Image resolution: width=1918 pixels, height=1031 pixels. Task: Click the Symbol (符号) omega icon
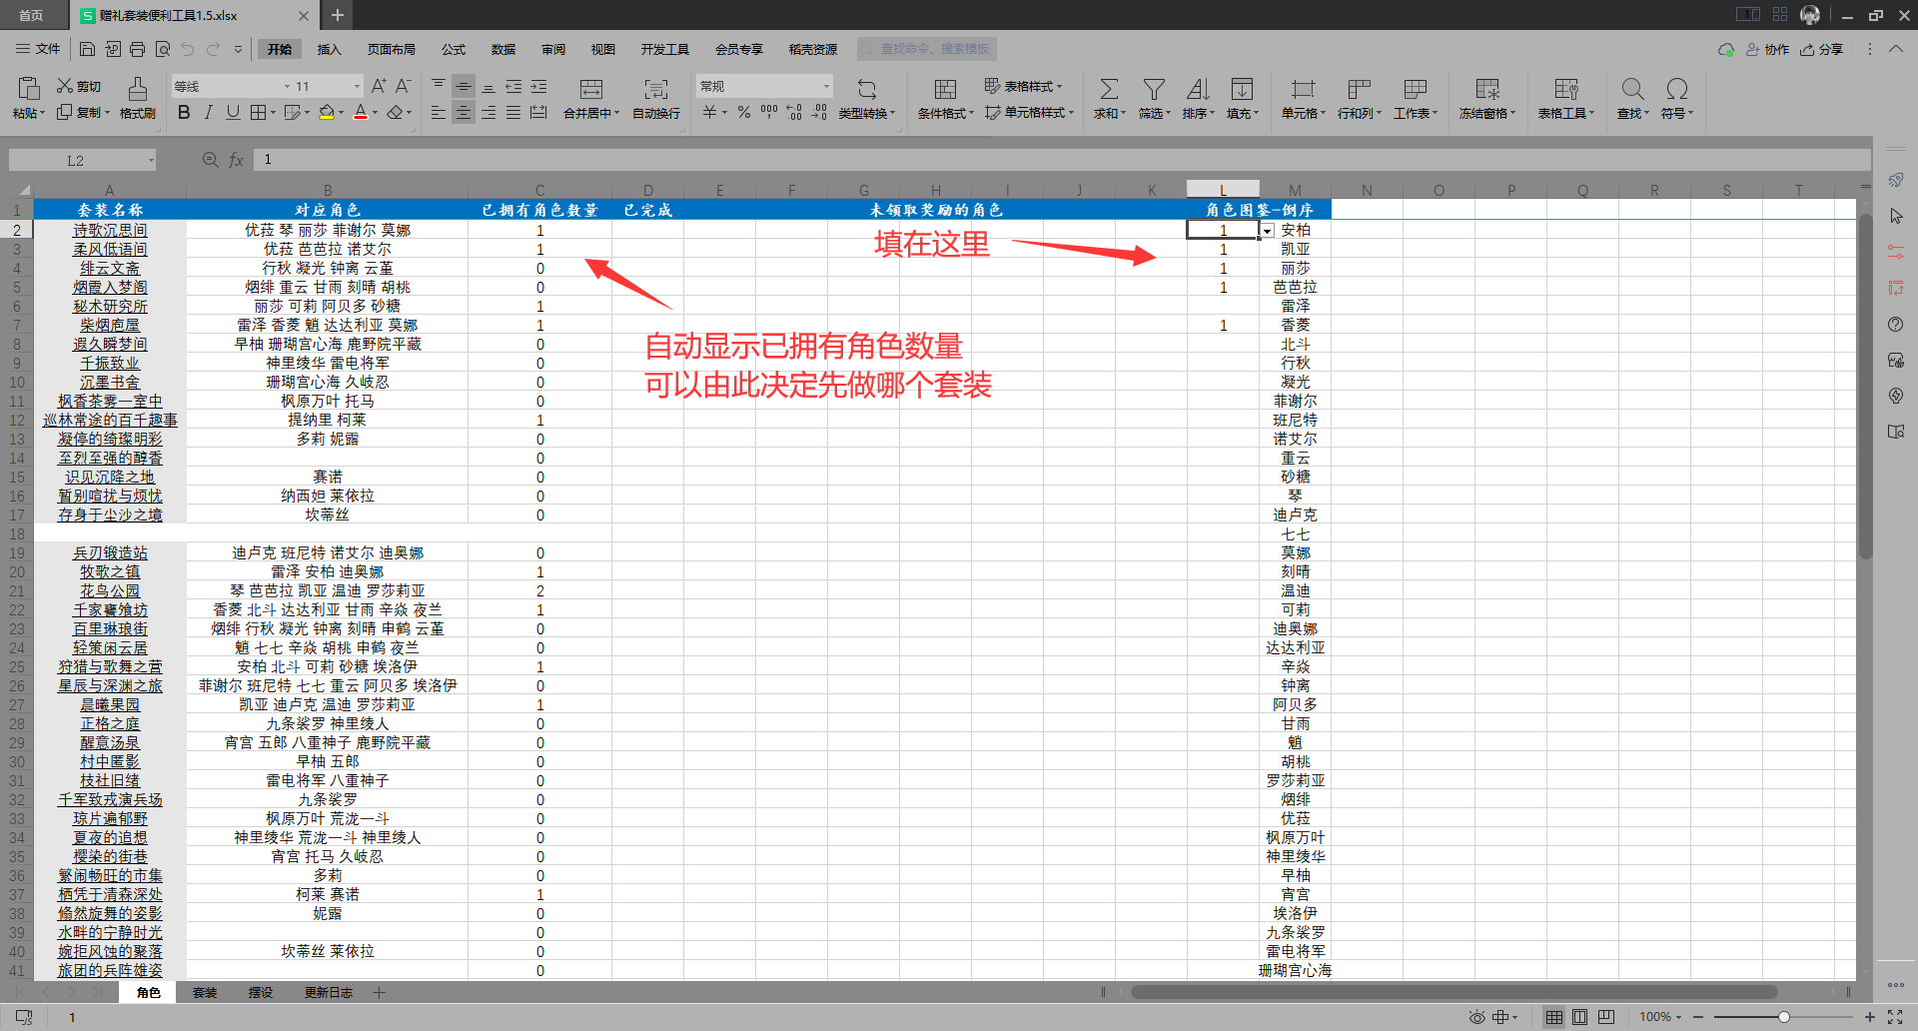pos(1677,89)
